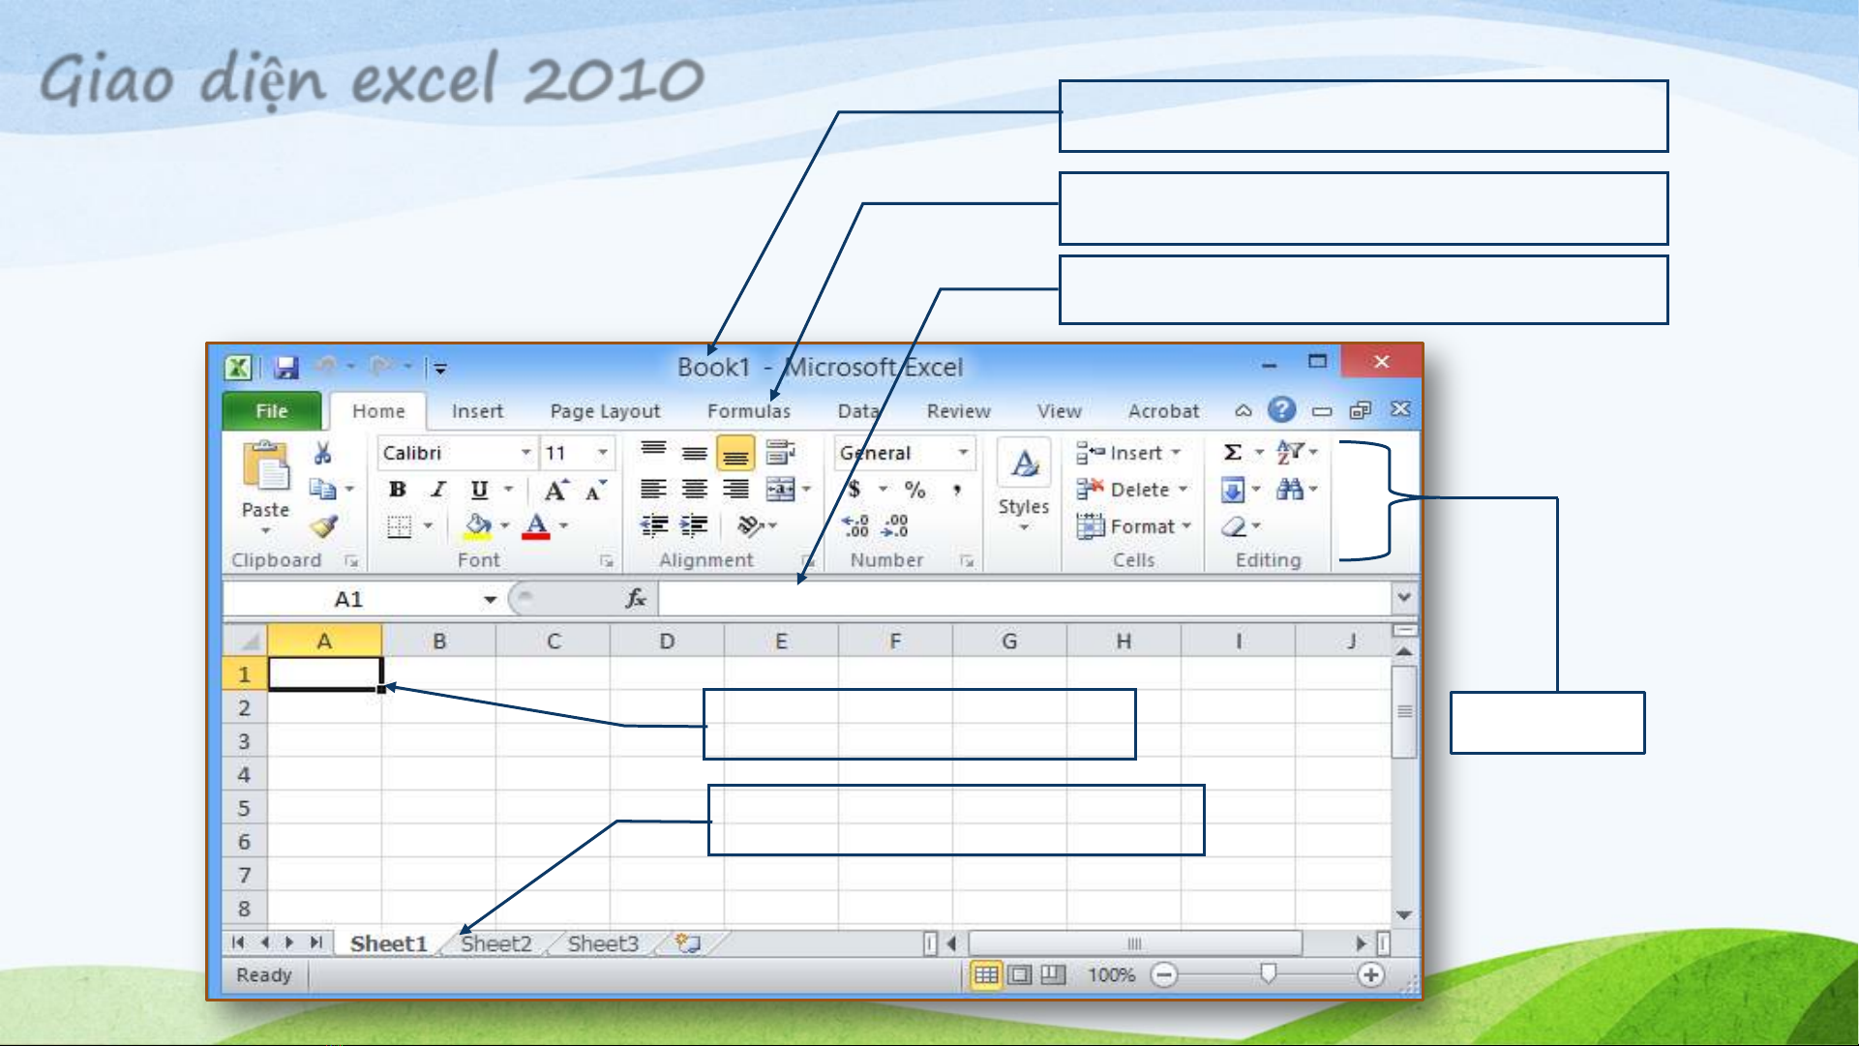Toggle Italic formatting

[x=438, y=491]
